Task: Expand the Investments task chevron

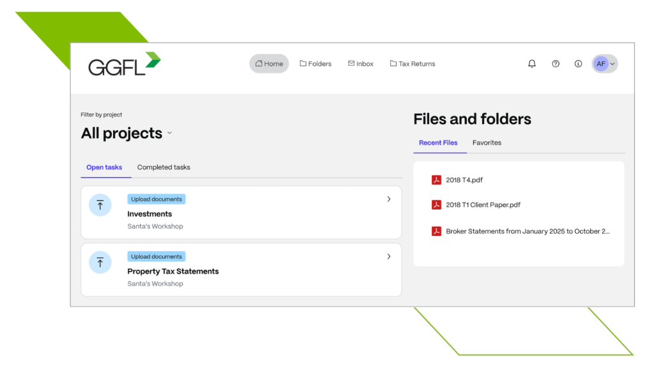Action: click(388, 199)
